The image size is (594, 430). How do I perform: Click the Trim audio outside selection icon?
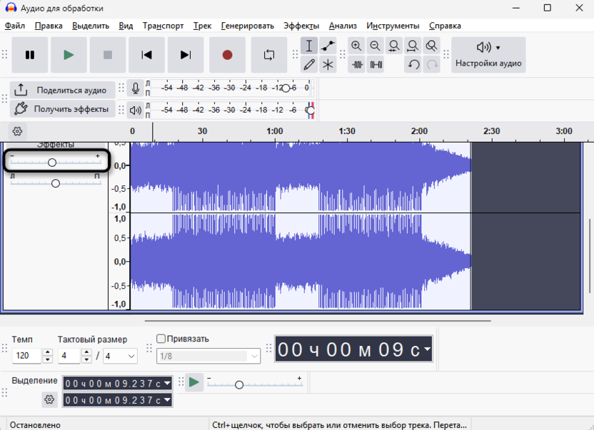[x=357, y=65]
